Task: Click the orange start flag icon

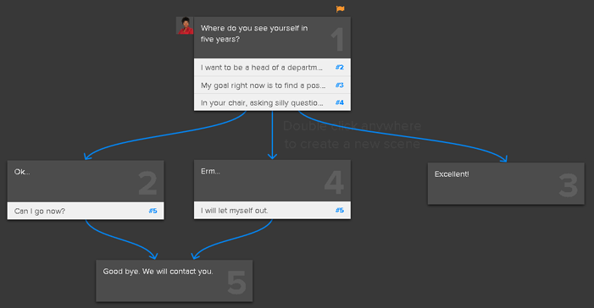Action: [x=340, y=8]
